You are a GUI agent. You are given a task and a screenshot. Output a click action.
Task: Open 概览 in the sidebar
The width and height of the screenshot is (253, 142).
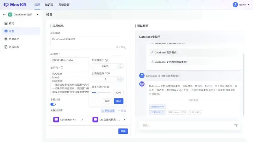pyautogui.click(x=21, y=23)
